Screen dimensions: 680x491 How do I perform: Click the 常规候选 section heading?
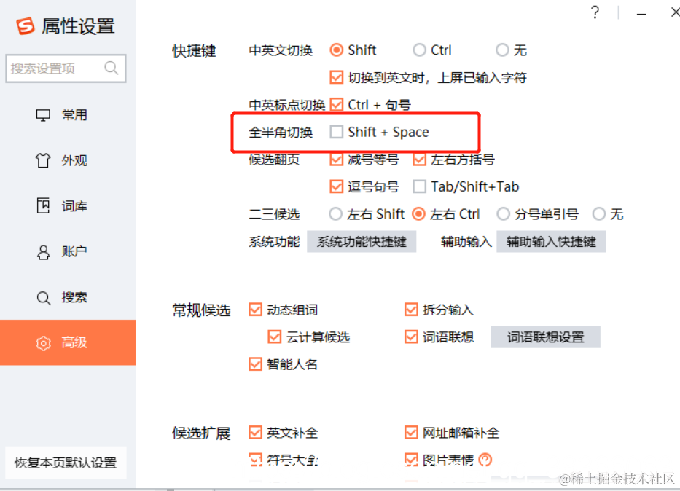pos(201,310)
